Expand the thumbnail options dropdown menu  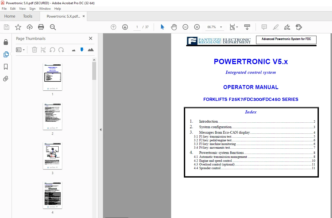click(x=20, y=50)
